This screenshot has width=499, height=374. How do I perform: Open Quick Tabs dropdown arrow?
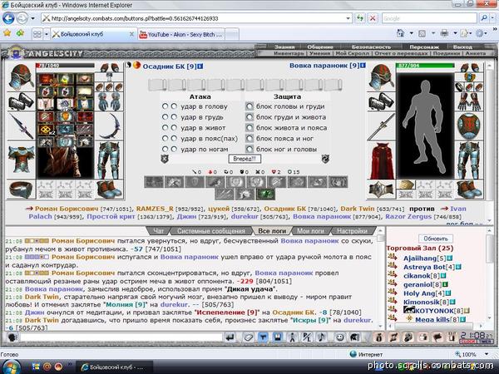tap(47, 34)
